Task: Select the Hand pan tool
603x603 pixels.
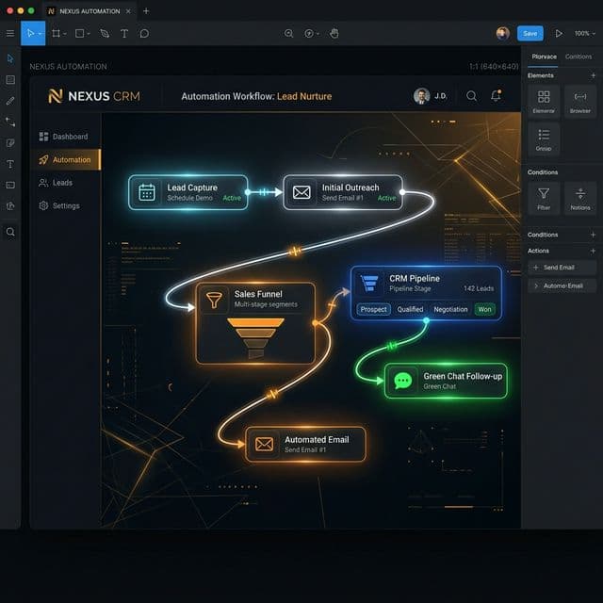Action: click(334, 34)
